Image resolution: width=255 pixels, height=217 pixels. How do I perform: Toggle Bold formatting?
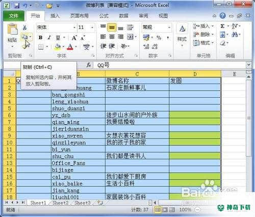pos(40,37)
